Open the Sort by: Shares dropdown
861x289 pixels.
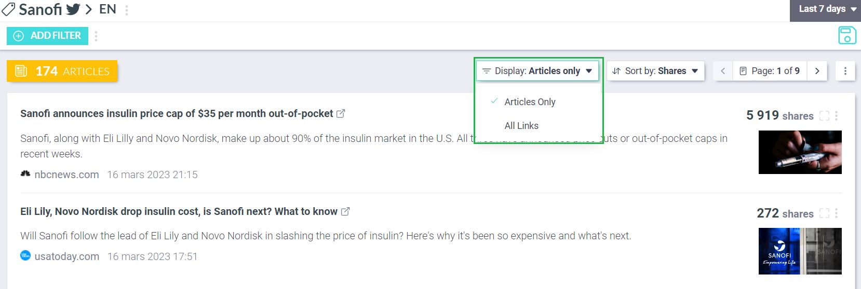click(x=655, y=71)
